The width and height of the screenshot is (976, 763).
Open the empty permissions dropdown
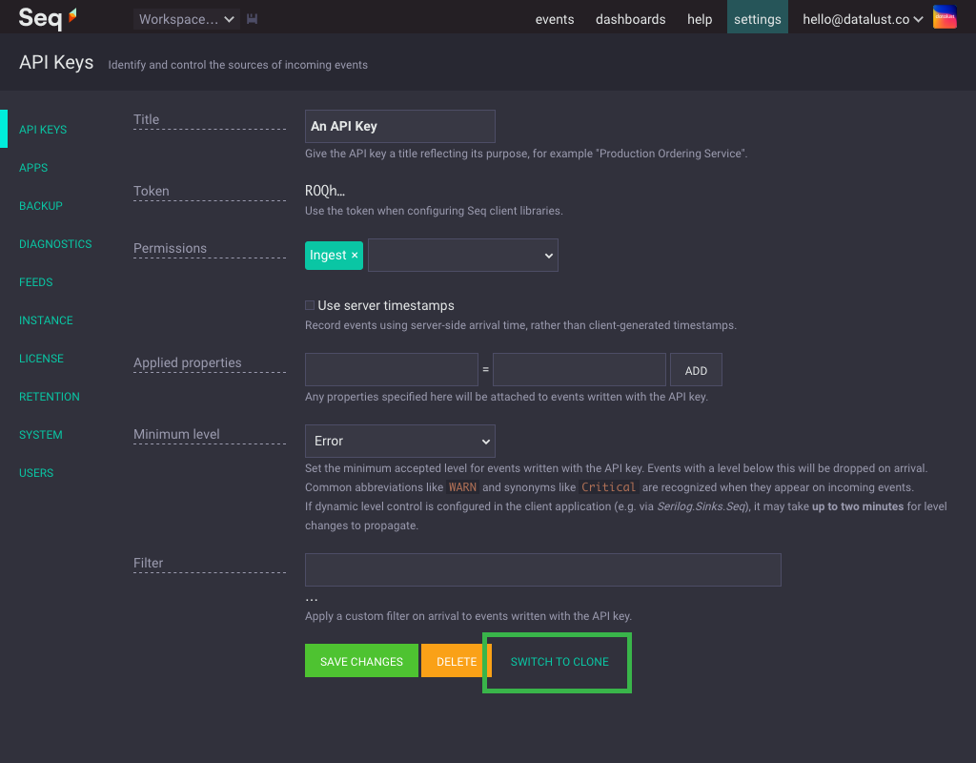(462, 255)
